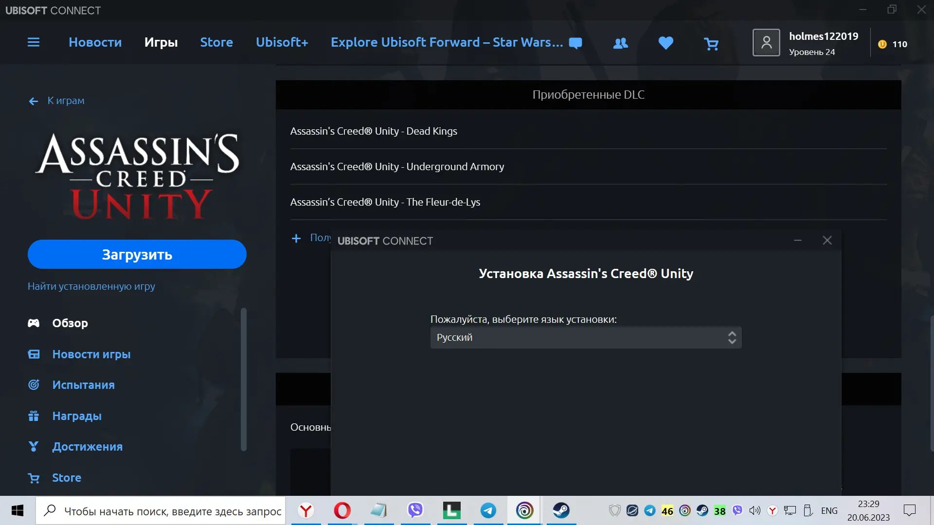934x525 pixels.
Task: Open the shopping cart icon
Action: click(711, 44)
